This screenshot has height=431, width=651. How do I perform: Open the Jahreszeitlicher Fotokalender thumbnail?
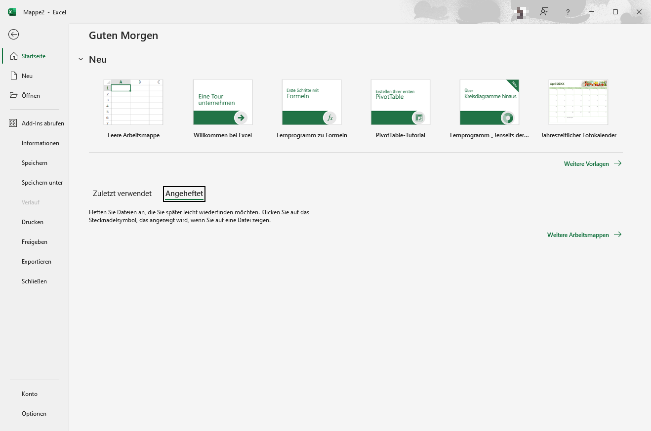coord(578,102)
